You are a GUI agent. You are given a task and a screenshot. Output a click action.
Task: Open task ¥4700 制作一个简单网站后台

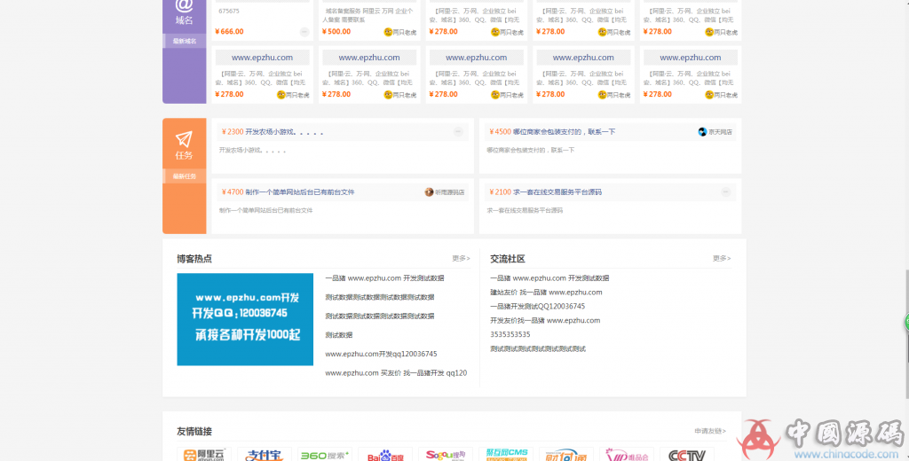[288, 192]
